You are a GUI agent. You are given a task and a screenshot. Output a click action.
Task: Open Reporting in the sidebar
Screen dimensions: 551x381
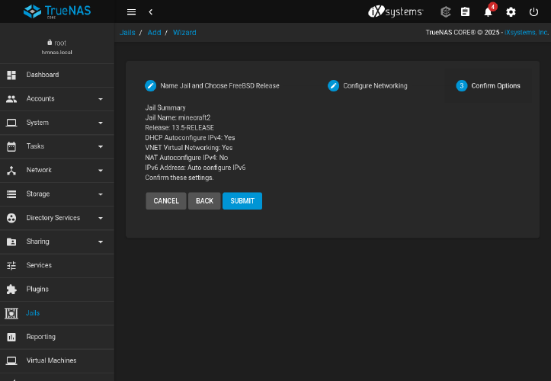tap(57, 337)
